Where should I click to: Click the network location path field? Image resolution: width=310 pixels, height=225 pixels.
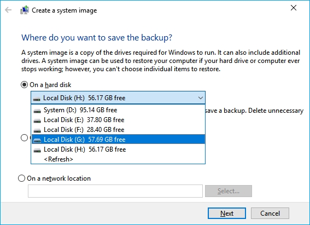coord(115,191)
